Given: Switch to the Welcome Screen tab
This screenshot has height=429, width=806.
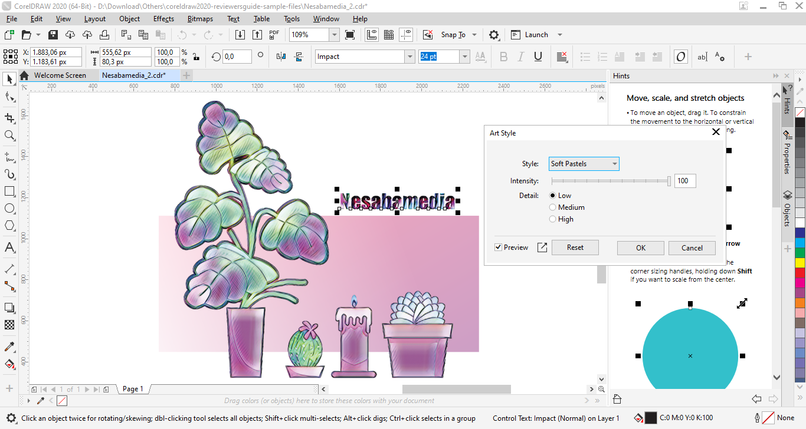Looking at the screenshot, I should (x=60, y=75).
